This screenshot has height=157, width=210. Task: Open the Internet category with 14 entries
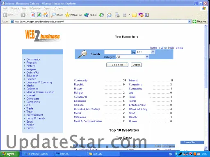[x=133, y=81]
